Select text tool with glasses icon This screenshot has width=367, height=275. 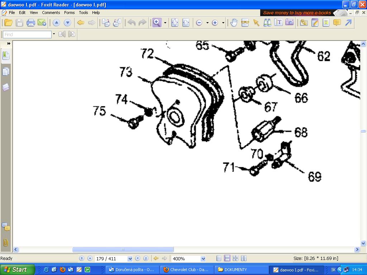[245, 23]
